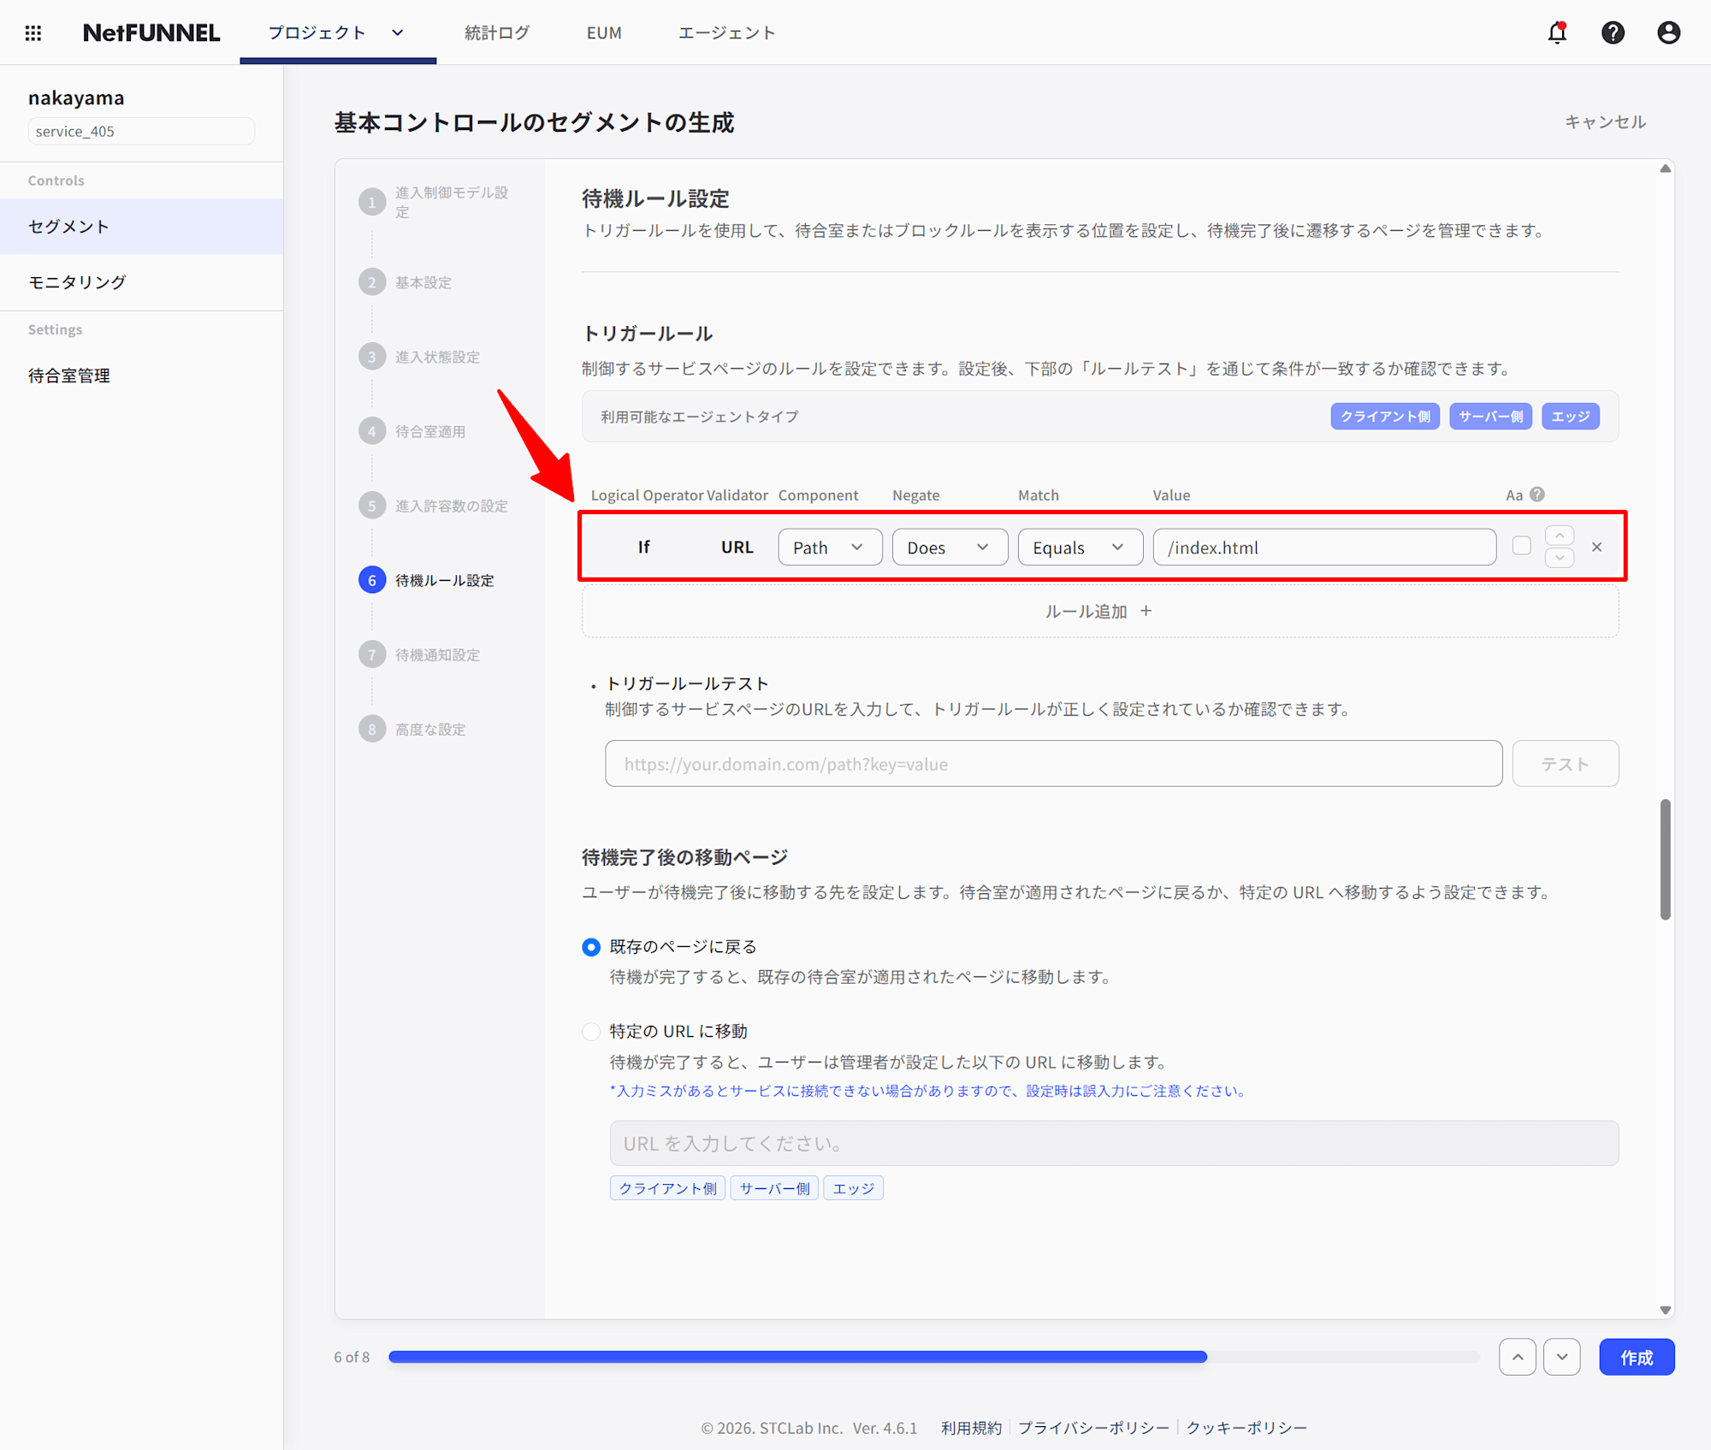Screen dimensions: 1711x1450
Task: Go to previous step using up chevron
Action: click(x=1517, y=1357)
